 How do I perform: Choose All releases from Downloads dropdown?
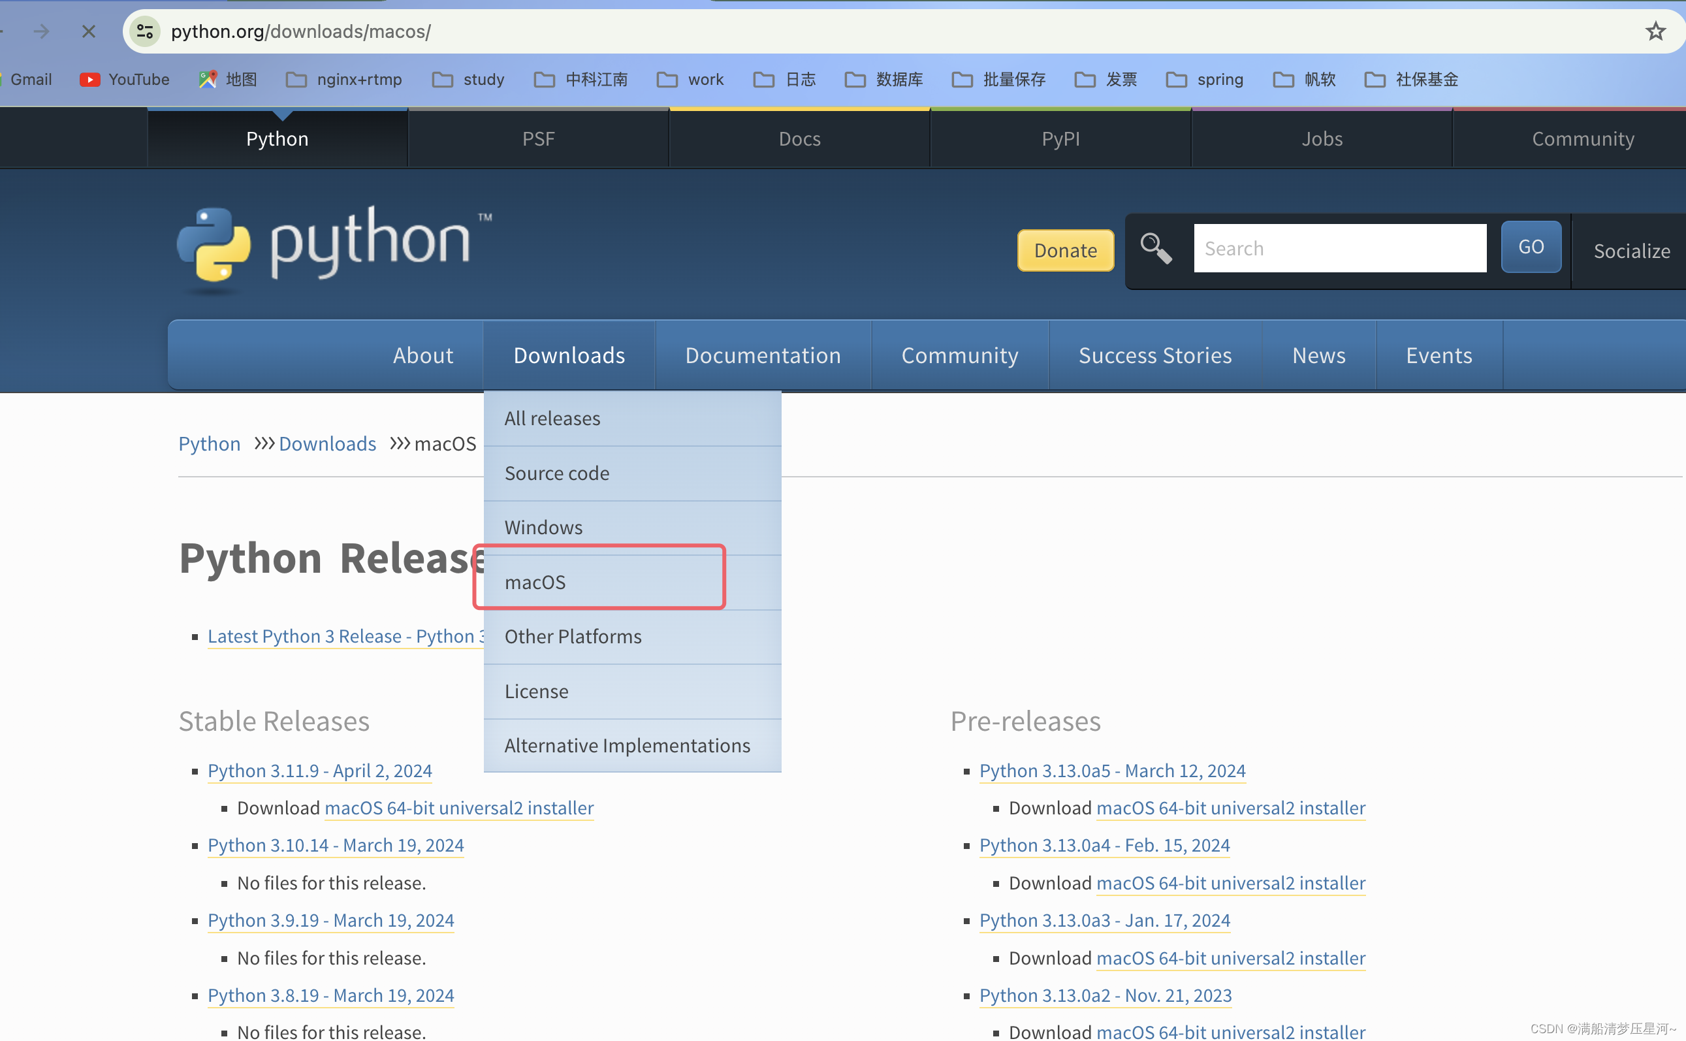pyautogui.click(x=632, y=419)
